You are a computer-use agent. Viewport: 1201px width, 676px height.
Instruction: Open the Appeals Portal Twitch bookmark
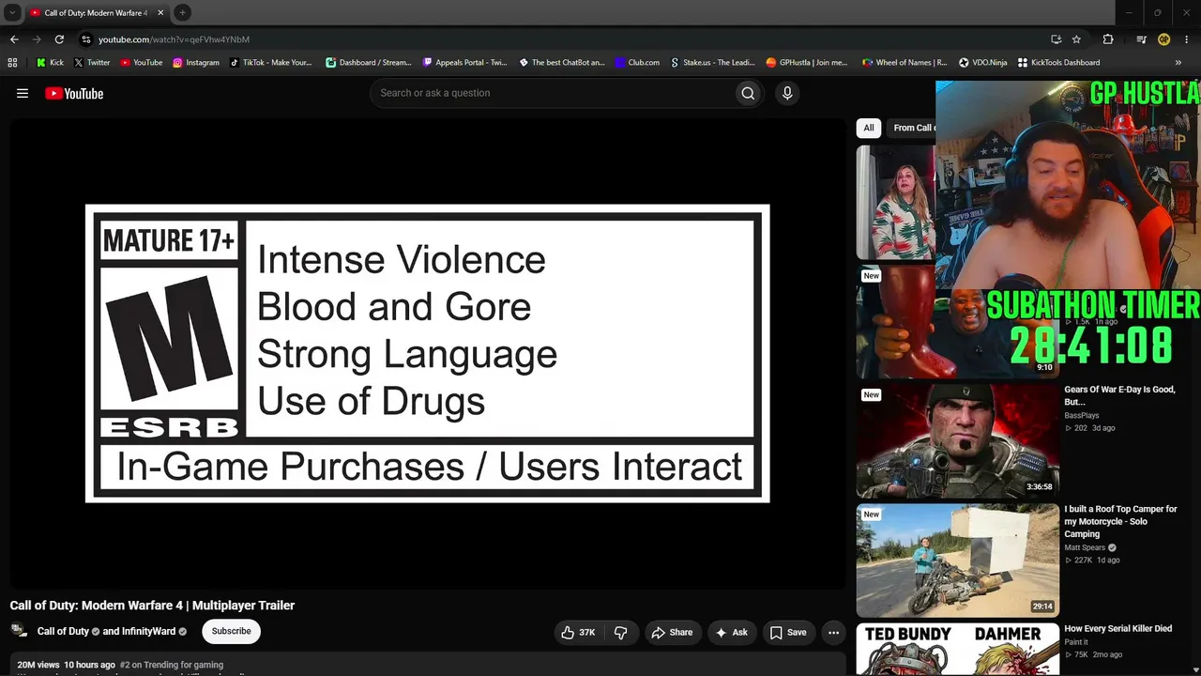[464, 63]
